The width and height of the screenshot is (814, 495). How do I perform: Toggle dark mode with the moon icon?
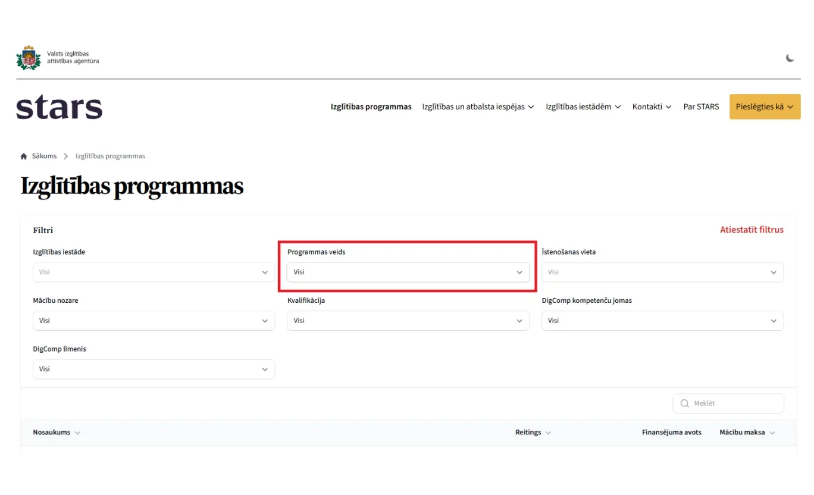(790, 58)
